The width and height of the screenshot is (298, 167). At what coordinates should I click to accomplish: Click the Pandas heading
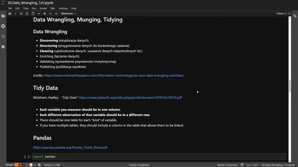[x=42, y=138]
